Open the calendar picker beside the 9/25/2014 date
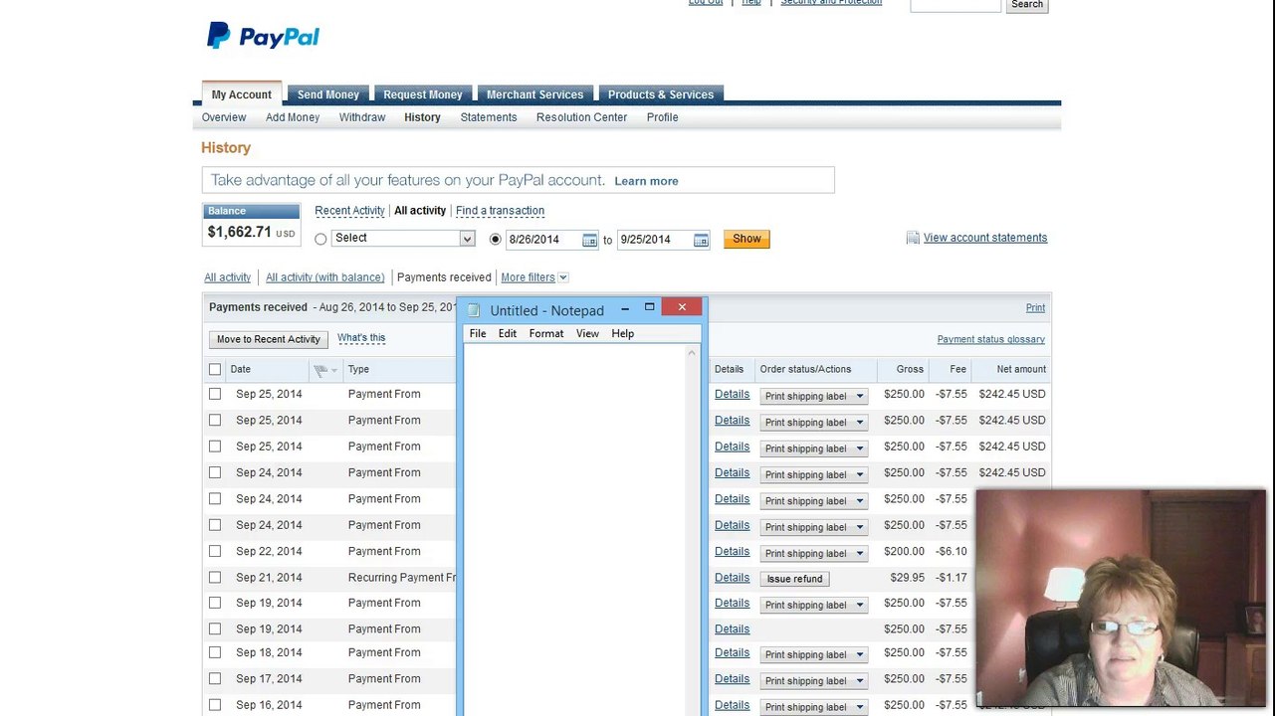This screenshot has height=716, width=1275. [701, 240]
